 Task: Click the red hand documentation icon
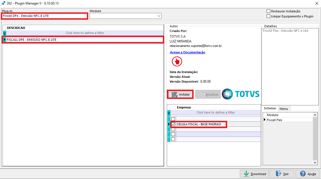177,62
